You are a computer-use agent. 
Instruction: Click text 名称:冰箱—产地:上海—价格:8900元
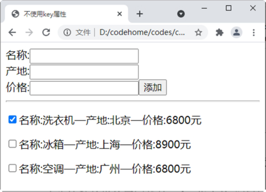click(x=105, y=145)
